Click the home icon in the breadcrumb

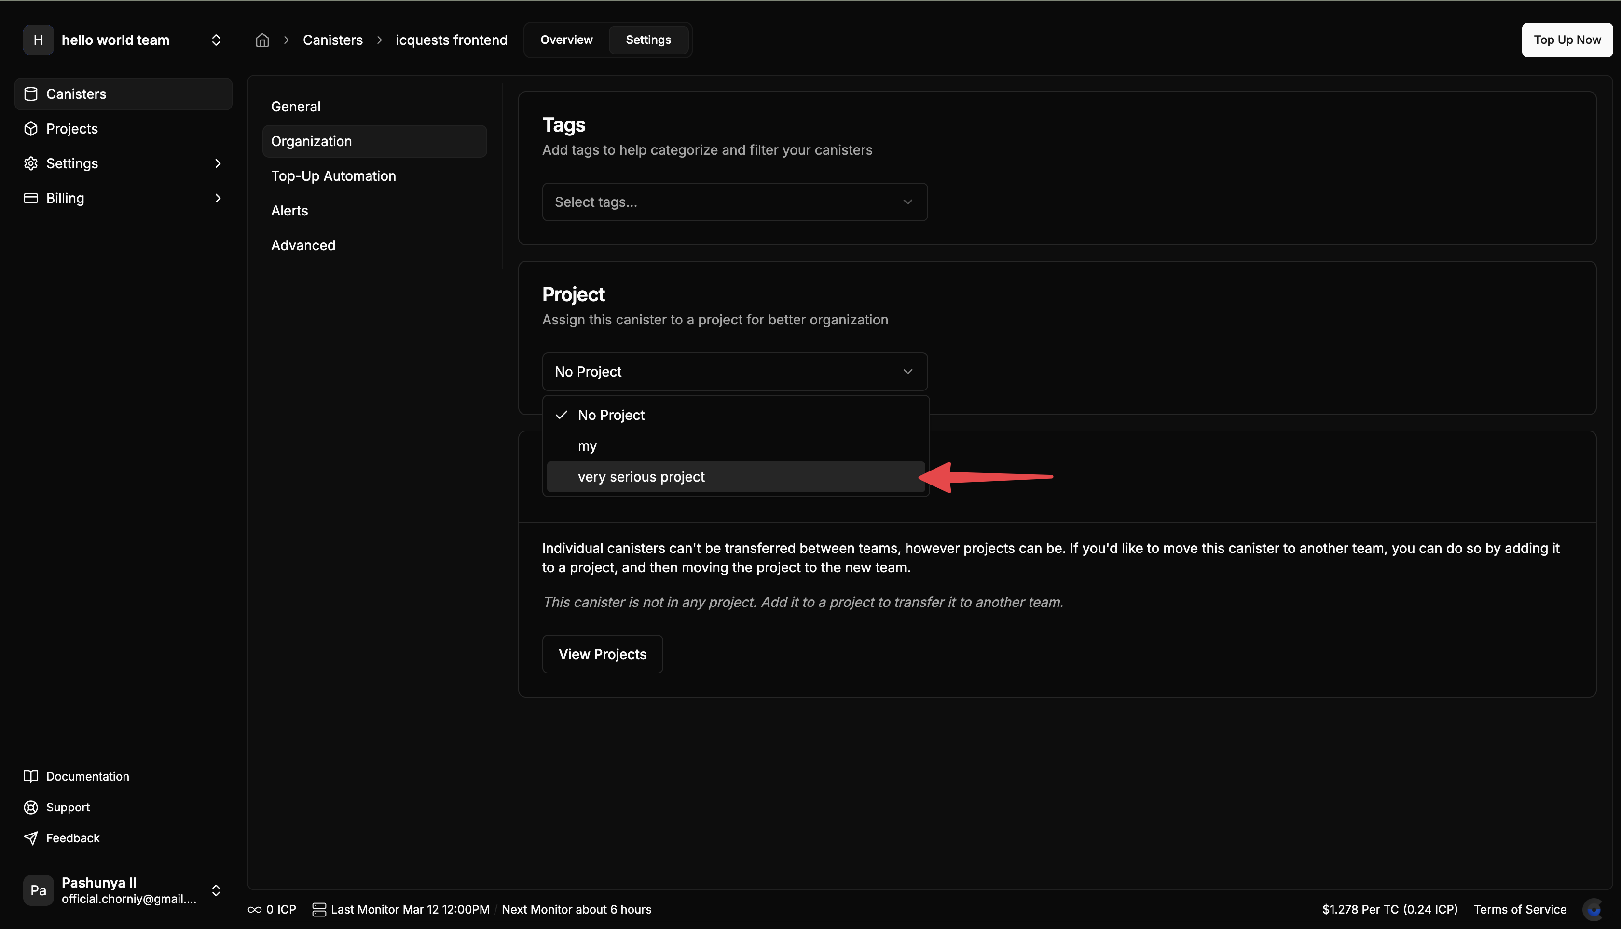pyautogui.click(x=262, y=40)
